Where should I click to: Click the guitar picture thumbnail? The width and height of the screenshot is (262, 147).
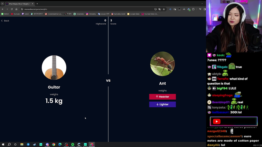(x=54, y=67)
